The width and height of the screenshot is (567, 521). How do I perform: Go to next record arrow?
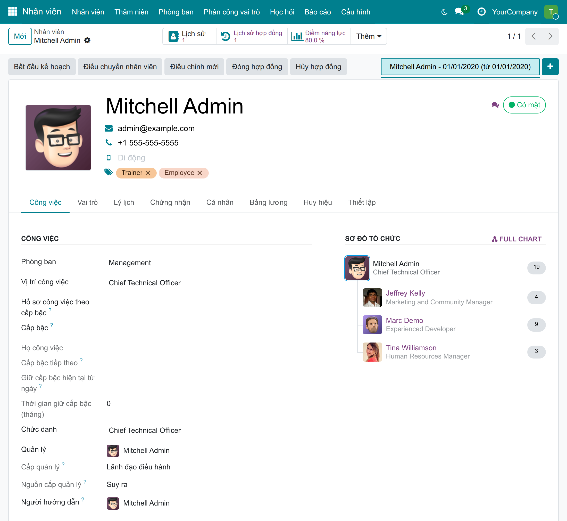pos(550,36)
